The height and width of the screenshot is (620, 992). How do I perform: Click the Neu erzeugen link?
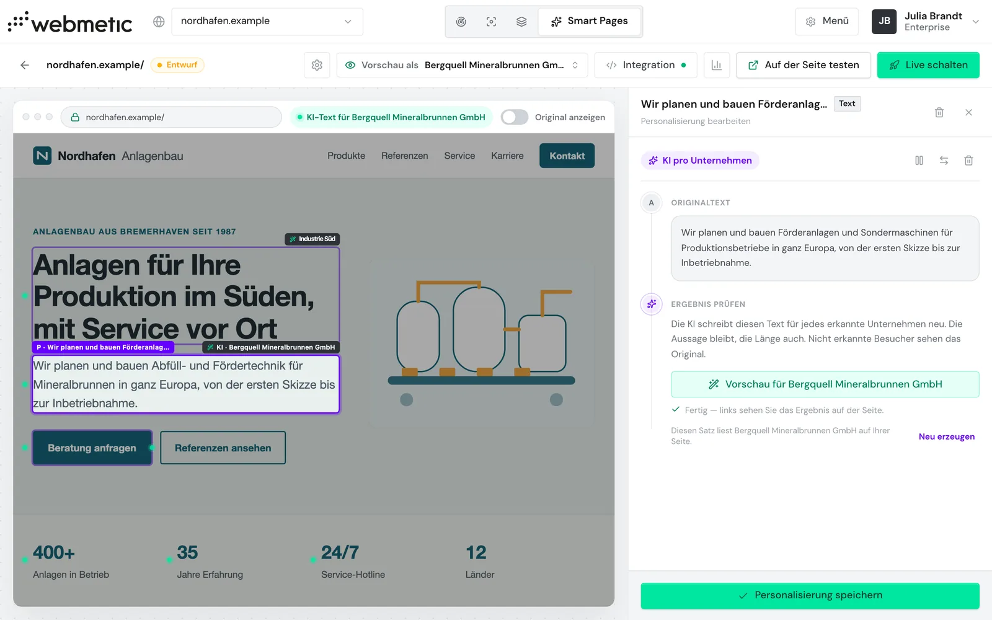[946, 436]
